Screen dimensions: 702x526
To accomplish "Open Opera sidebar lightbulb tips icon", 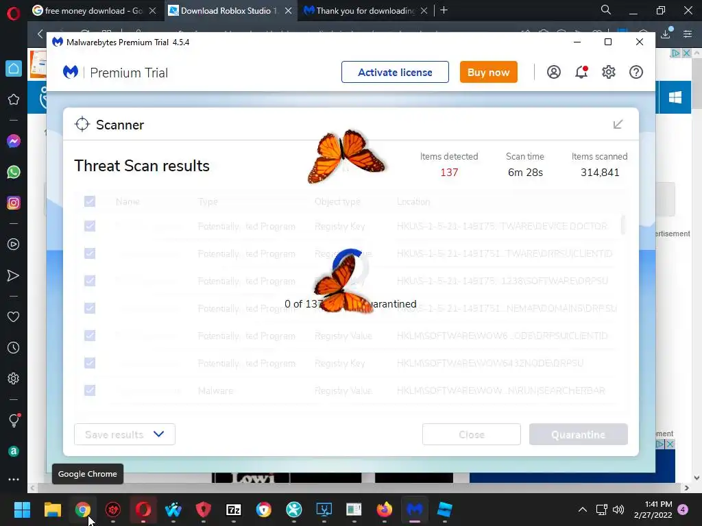I will [14, 420].
